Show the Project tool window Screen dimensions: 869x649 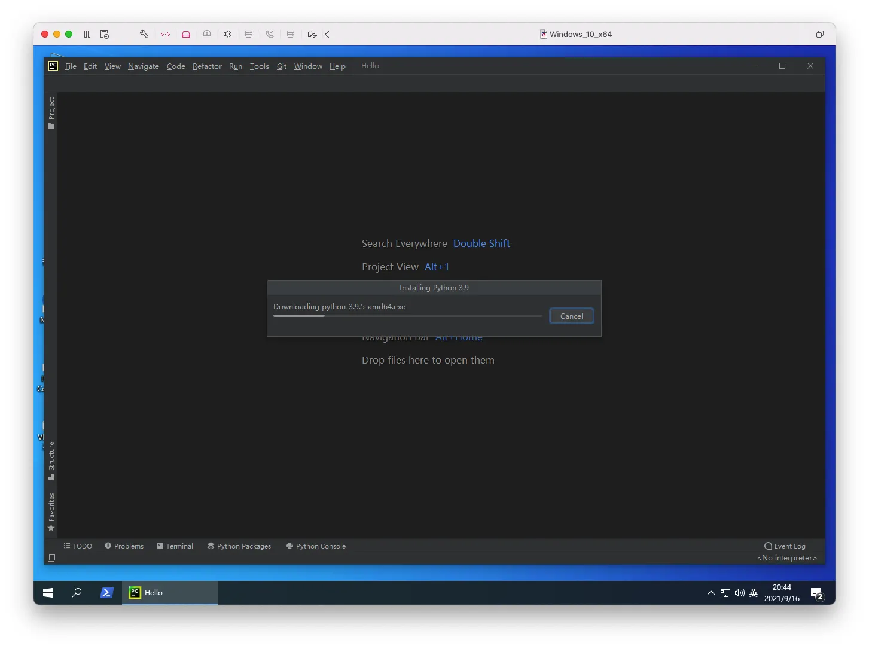tap(51, 112)
